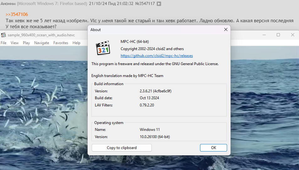Click OS version 10.0.26100 (64-bit)
Screen dimensions: 299x170
pyautogui.click(x=155, y=137)
